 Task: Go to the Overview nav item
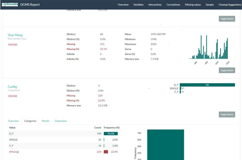[x=123, y=4]
